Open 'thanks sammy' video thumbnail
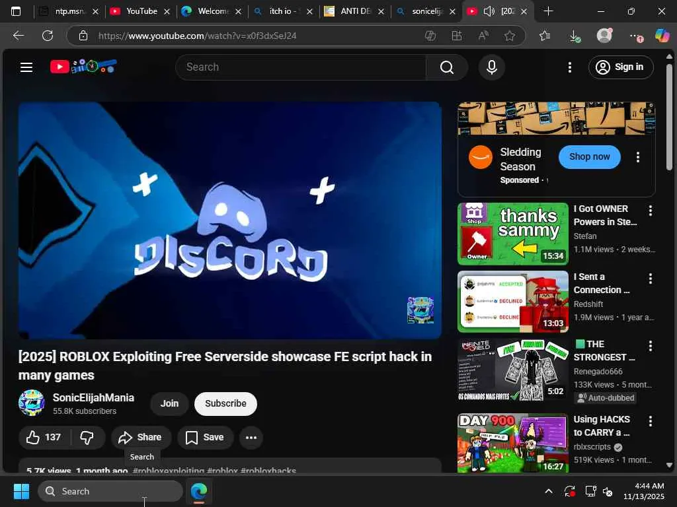This screenshot has width=677, height=507. coord(513,234)
